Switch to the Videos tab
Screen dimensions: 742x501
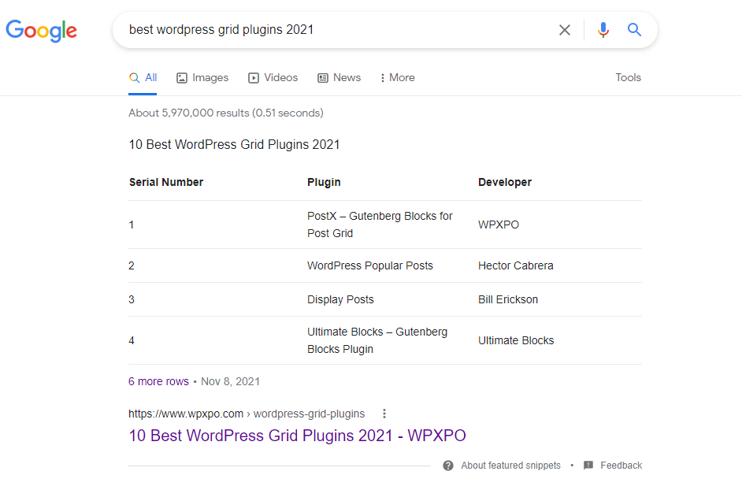point(273,77)
